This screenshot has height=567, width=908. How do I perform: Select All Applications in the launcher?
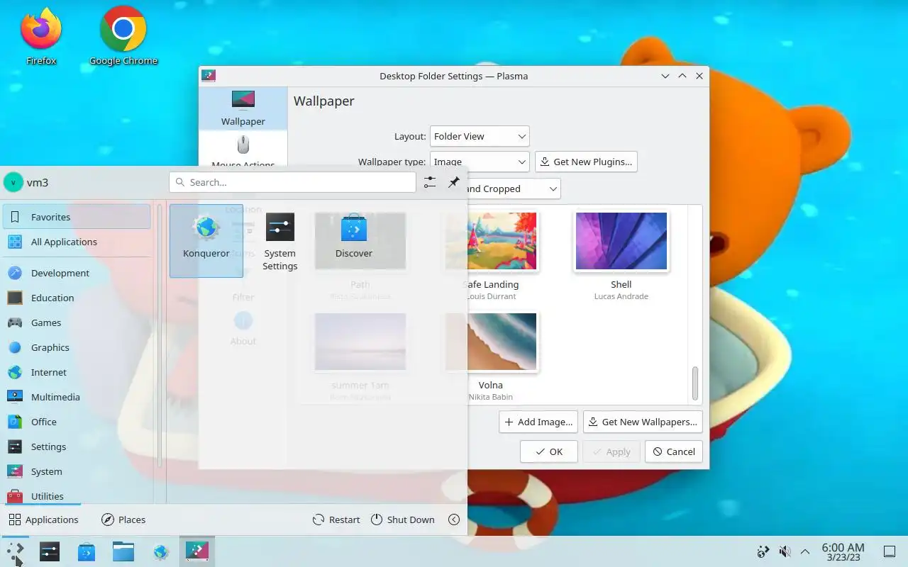[77, 242]
